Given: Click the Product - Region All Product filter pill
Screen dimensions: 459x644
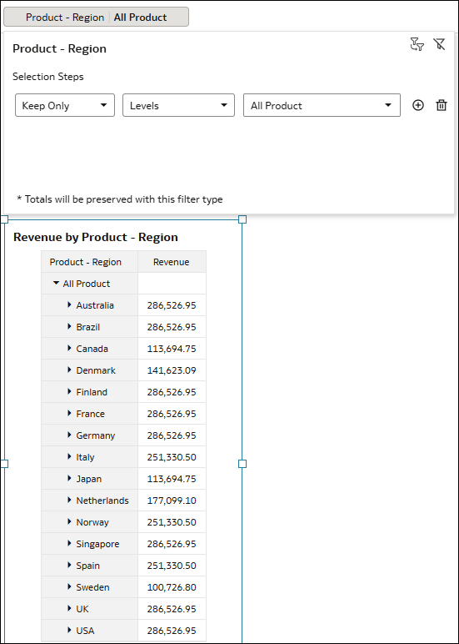Looking at the screenshot, I should pos(96,17).
